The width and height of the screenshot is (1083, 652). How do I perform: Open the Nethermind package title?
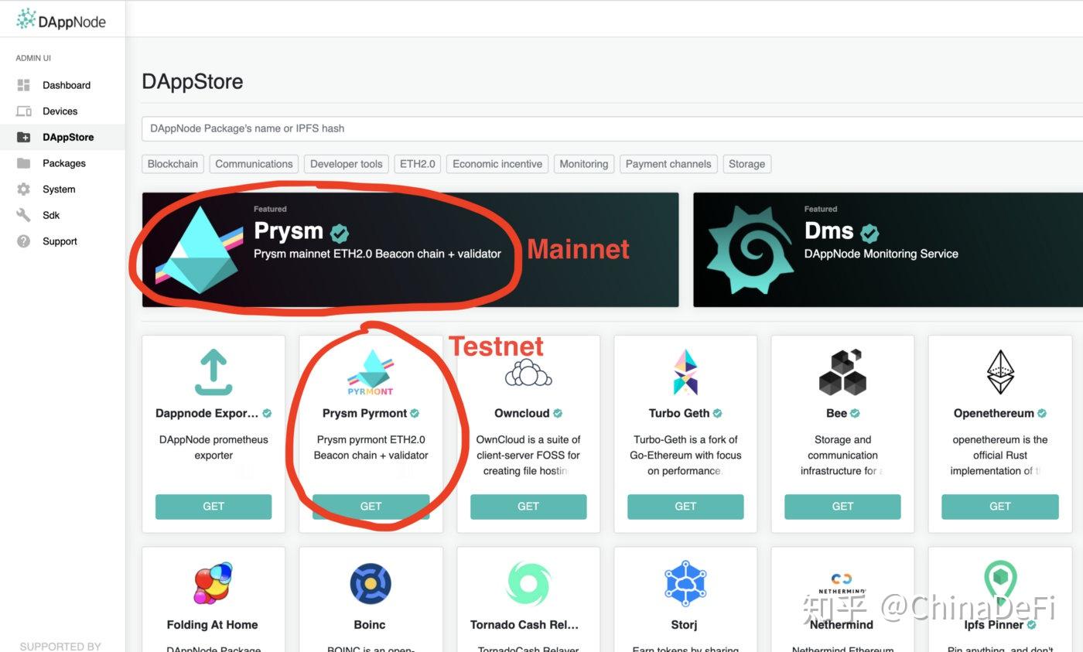(842, 625)
